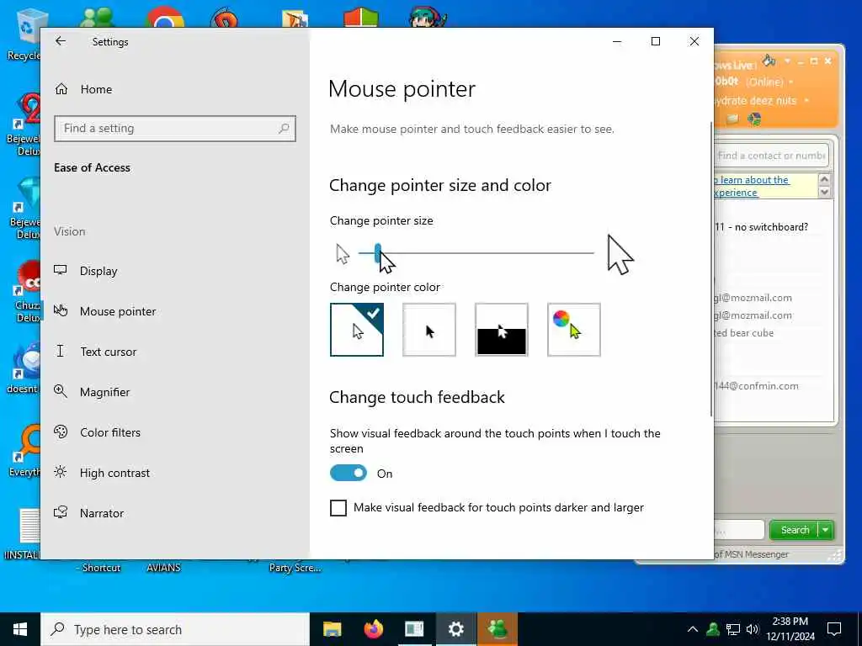862x646 pixels.
Task: Close the Messenger window
Action: point(828,61)
